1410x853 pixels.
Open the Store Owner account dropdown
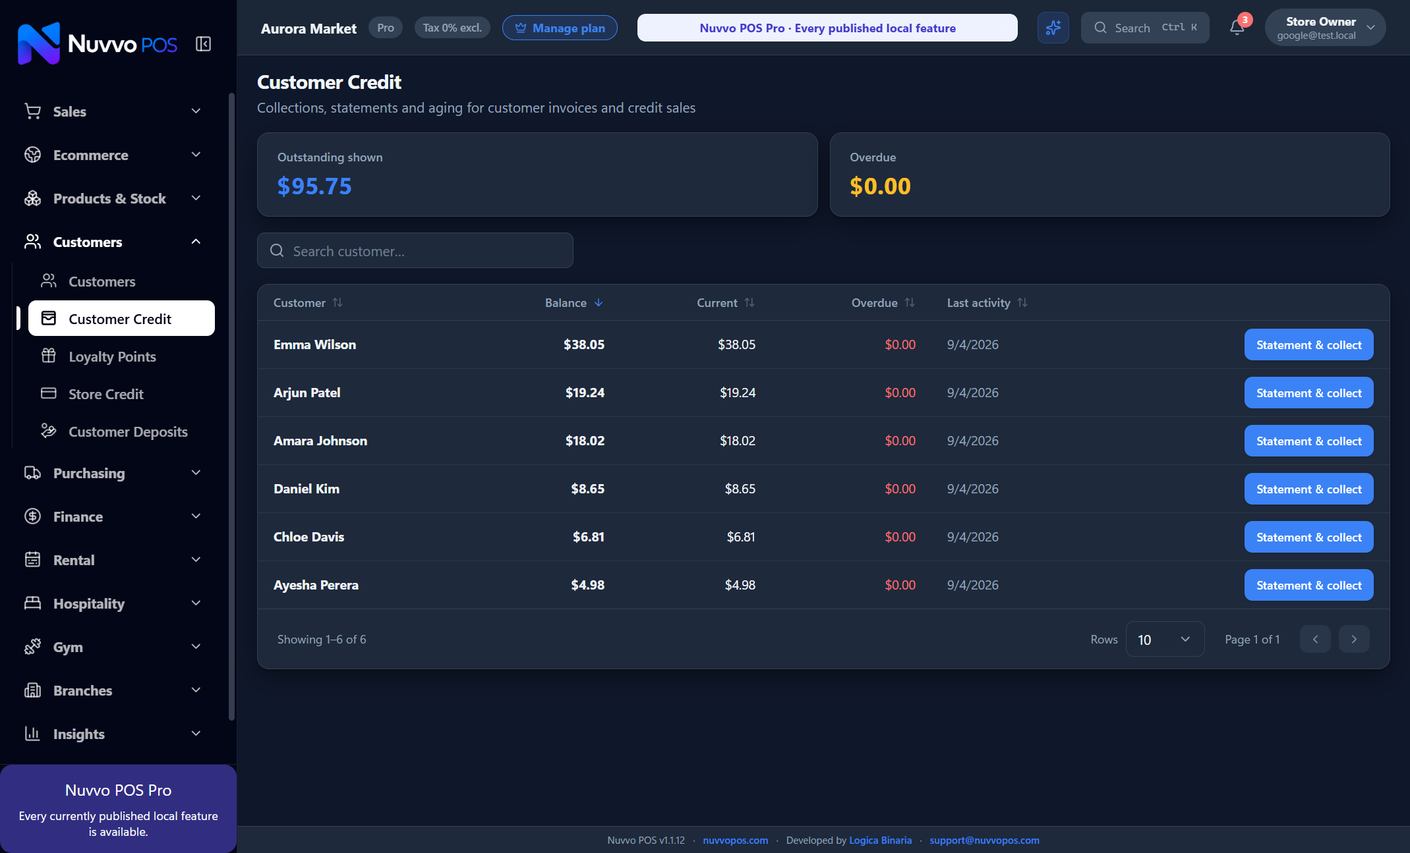[1325, 28]
